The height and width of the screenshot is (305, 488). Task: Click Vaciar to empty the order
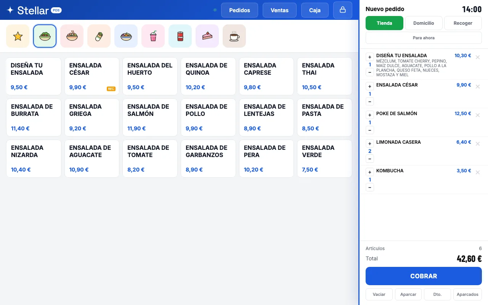pos(379,294)
